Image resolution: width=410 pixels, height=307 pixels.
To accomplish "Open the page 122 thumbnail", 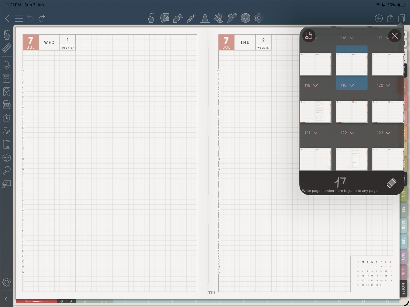I will (x=352, y=112).
